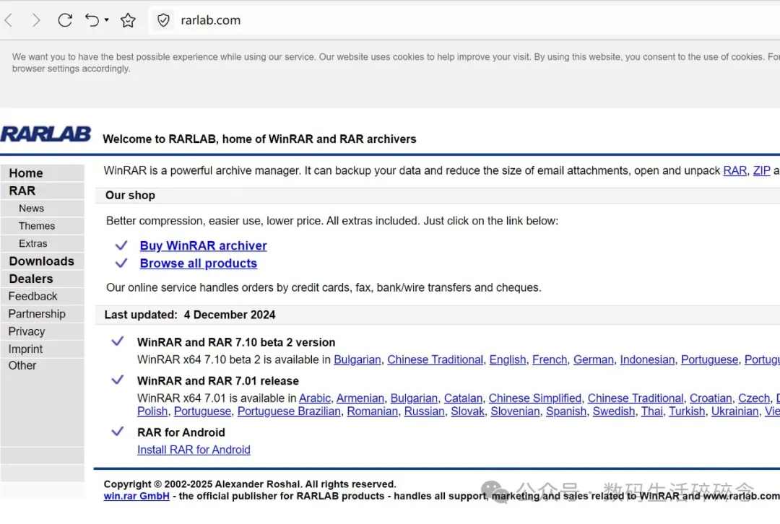Open the Imprint sidebar item
This screenshot has width=780, height=524.
click(43, 349)
